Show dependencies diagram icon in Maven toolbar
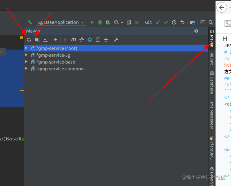The height and width of the screenshot is (186, 231). point(98,40)
